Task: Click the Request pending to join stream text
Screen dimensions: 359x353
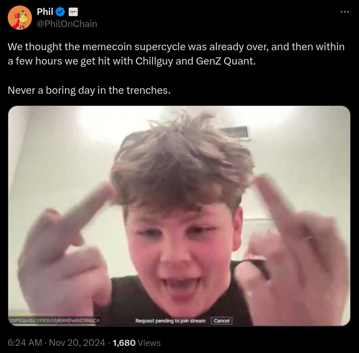Action: click(x=170, y=320)
